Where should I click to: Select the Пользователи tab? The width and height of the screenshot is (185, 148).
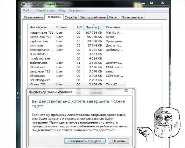(132, 17)
